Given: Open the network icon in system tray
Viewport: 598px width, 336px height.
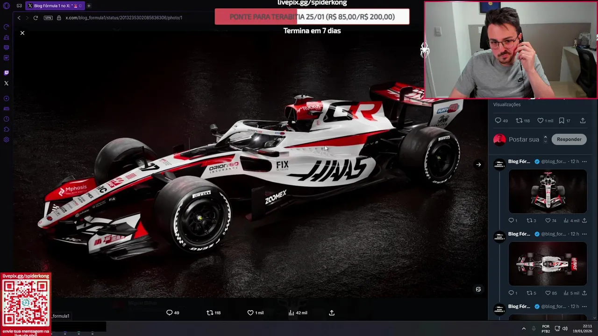Looking at the screenshot, I should (557, 329).
